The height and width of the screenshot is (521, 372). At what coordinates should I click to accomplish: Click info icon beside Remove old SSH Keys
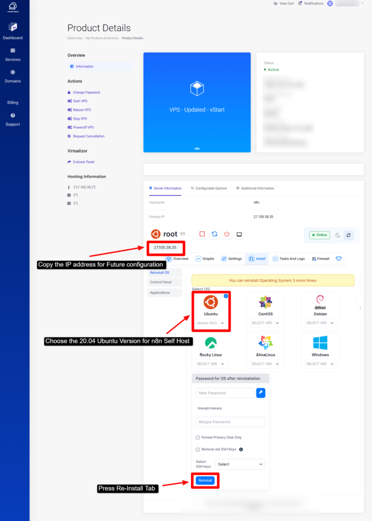tap(241, 450)
